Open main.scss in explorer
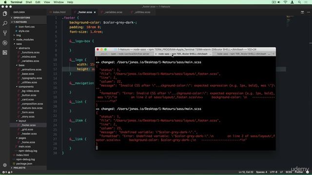 [x=24, y=147]
